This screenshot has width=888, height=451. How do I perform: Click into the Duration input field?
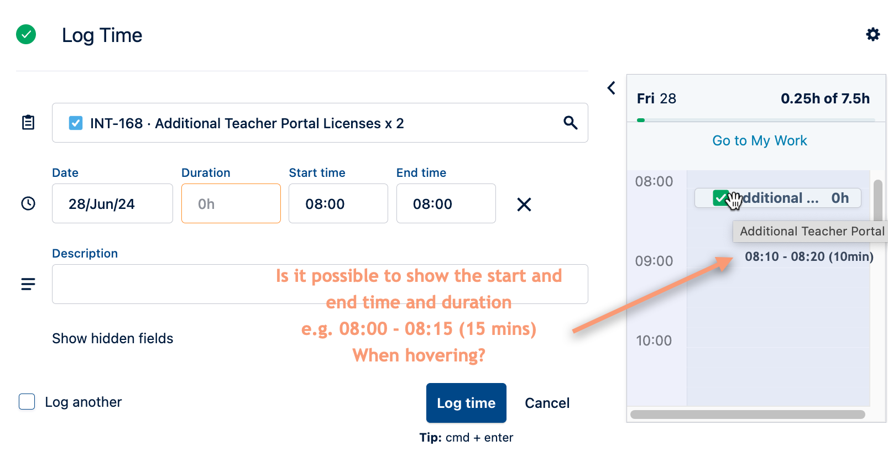click(231, 204)
